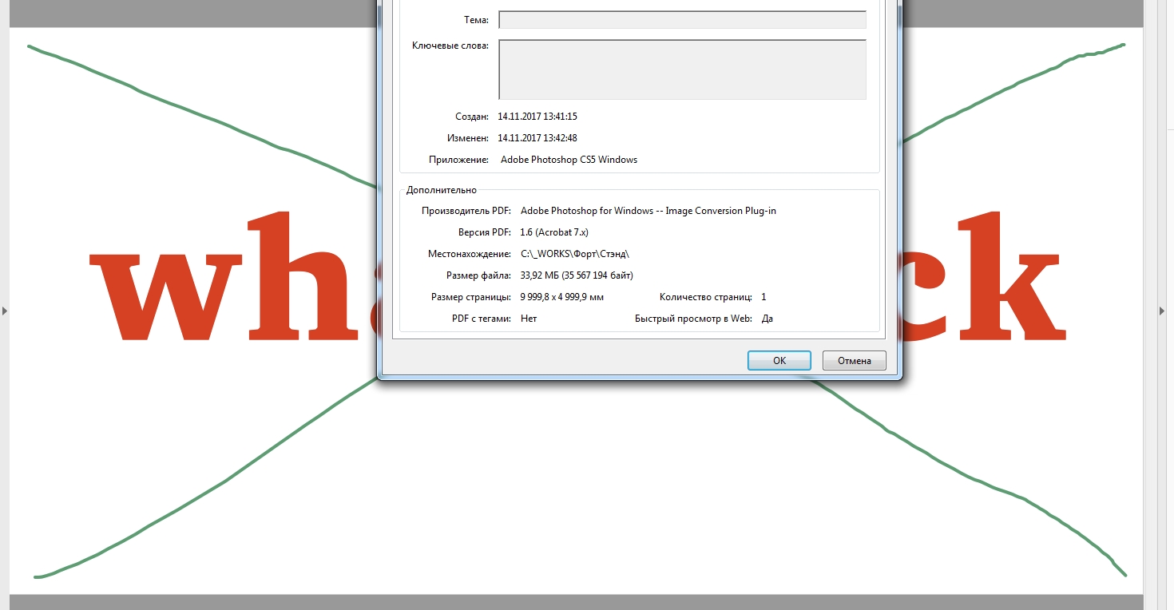Click the Быстрый просмотр в Web value Да
This screenshot has width=1174, height=610.
767,319
